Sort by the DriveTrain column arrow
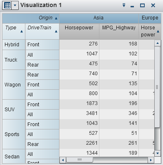Screen dimensions: 163x165 [56, 31]
